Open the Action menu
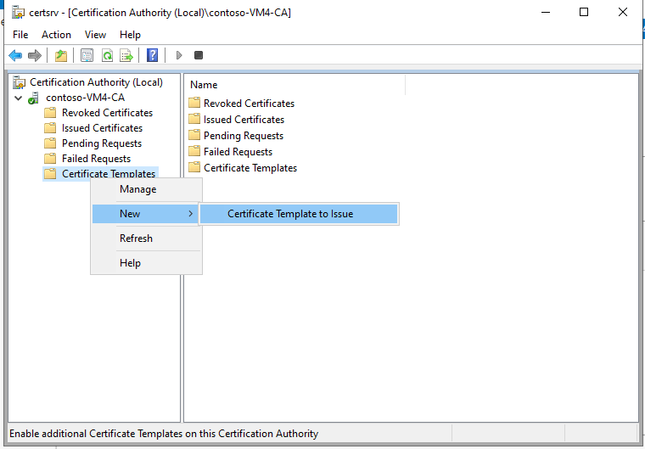645x449 pixels. coord(56,35)
